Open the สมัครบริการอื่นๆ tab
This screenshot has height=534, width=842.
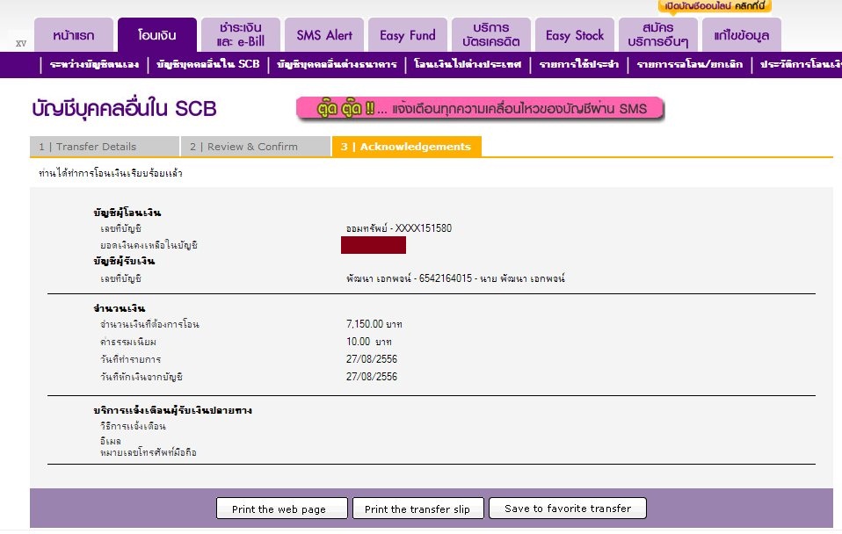coord(657,35)
